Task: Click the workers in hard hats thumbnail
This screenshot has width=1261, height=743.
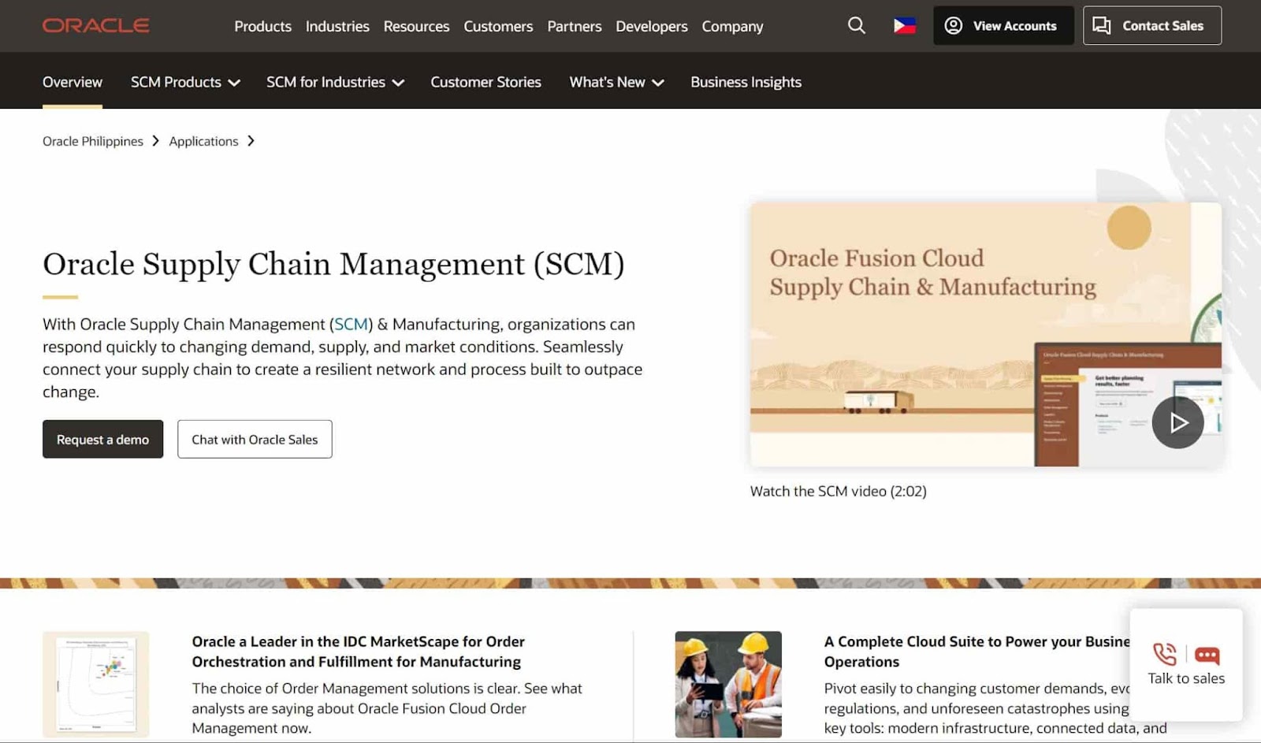Action: point(728,684)
